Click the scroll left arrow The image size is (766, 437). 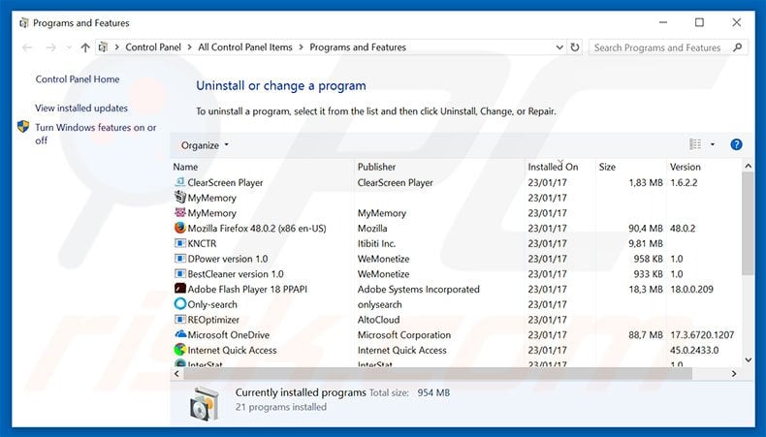(x=176, y=373)
